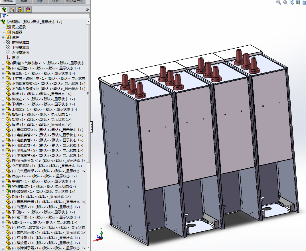
Task: Click the Previous View icon
Action: (292, 2)
